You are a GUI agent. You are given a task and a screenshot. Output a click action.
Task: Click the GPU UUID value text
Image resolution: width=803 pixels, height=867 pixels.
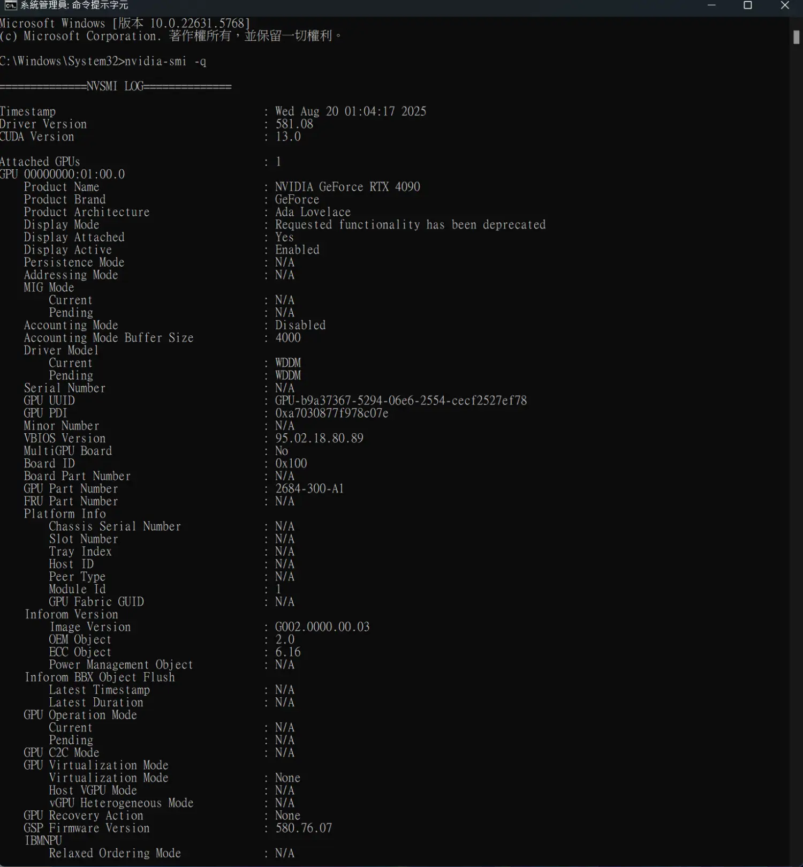coord(400,401)
